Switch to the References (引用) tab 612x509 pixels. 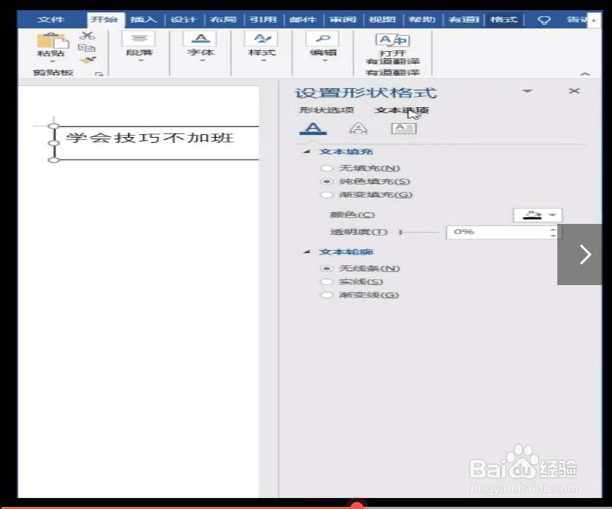(x=263, y=20)
